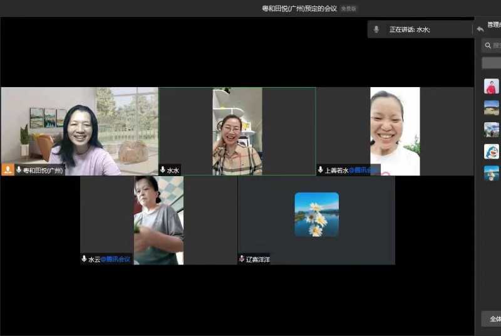Click microphone icon beside 粤和田悦(广州) label
This screenshot has height=336, width=501.
[x=19, y=170]
